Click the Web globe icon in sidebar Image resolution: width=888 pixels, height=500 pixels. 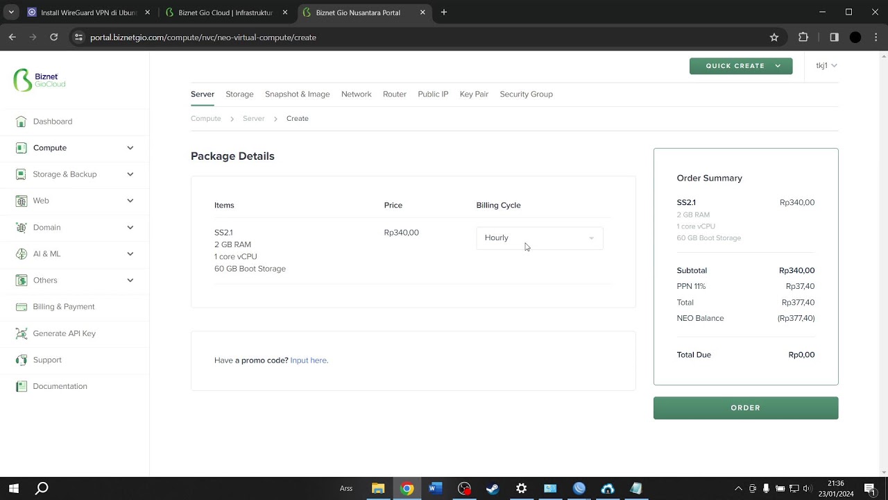(x=21, y=201)
